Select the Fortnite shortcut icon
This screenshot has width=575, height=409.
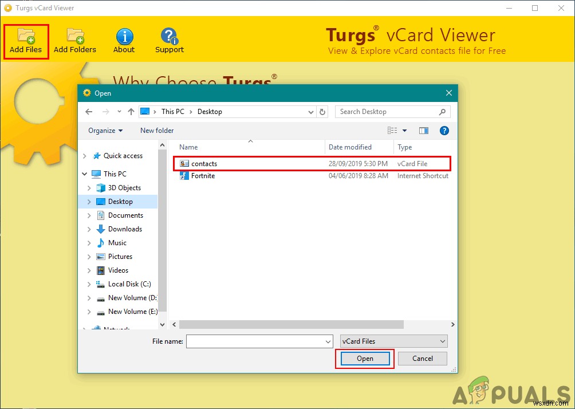click(x=184, y=176)
